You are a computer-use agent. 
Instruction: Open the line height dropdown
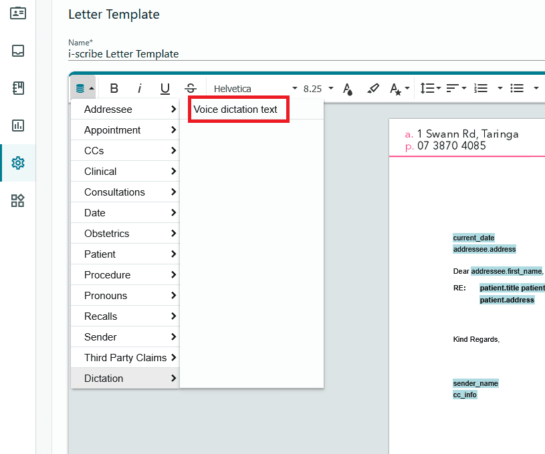430,88
